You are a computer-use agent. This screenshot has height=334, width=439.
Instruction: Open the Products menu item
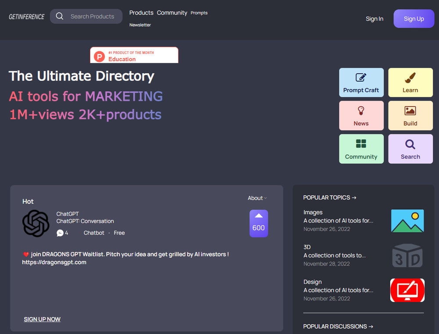(141, 13)
